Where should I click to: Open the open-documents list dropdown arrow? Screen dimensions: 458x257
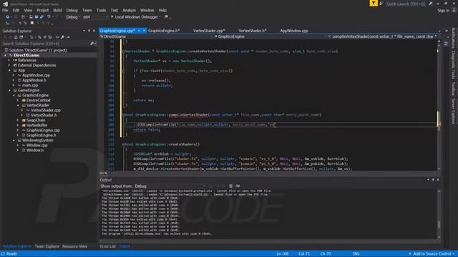[439, 31]
